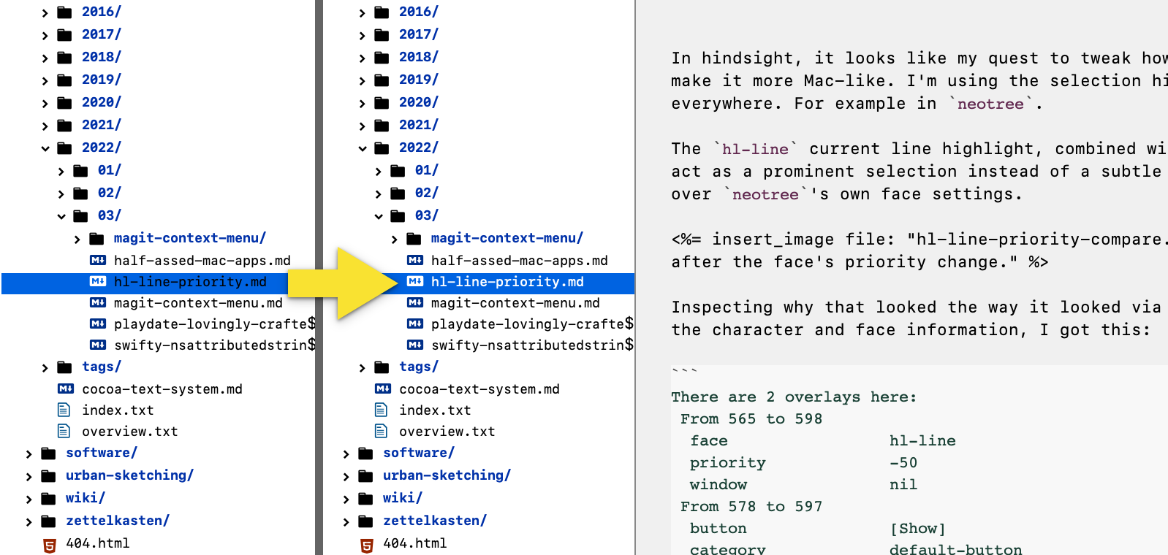This screenshot has width=1168, height=555.
Task: Expand software/ folder in right tree
Action: (x=346, y=455)
